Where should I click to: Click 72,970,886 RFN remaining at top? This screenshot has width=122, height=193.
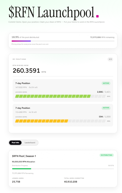102,37
